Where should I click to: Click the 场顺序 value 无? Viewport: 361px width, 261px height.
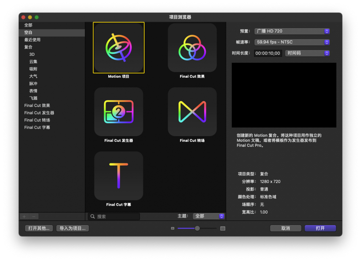(262, 204)
